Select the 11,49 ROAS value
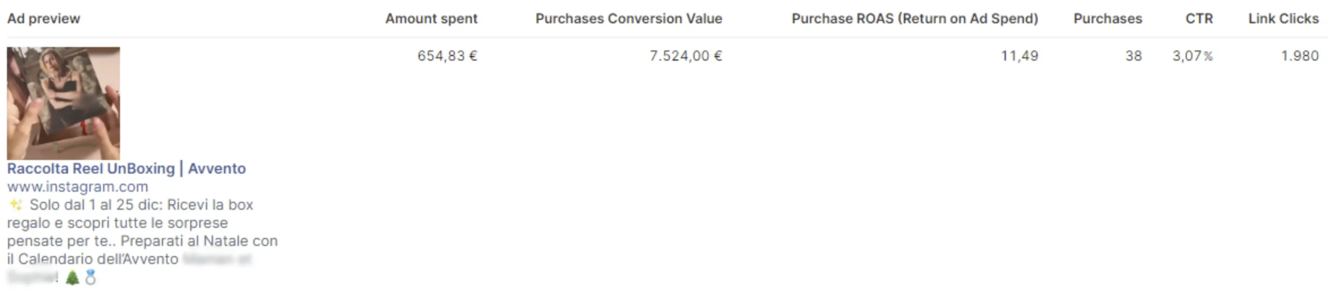1330x298 pixels. tap(1019, 56)
